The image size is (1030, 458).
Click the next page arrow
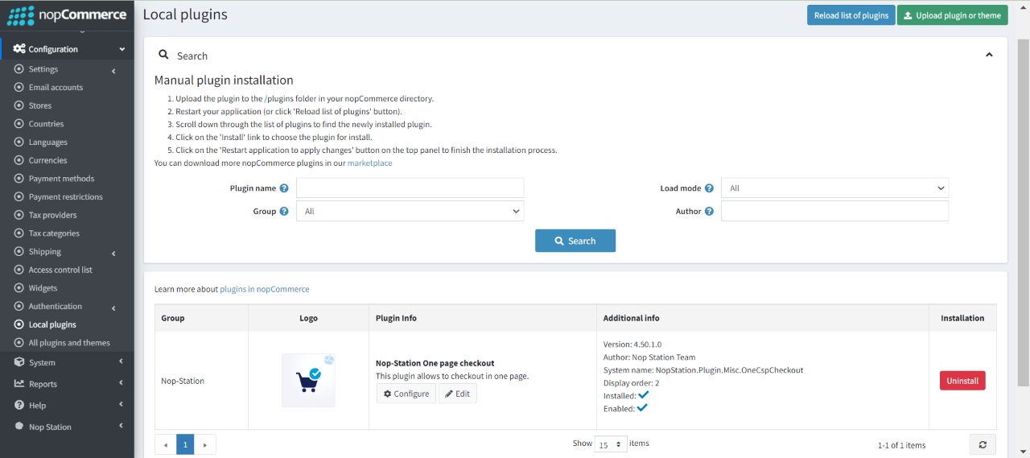(x=205, y=444)
